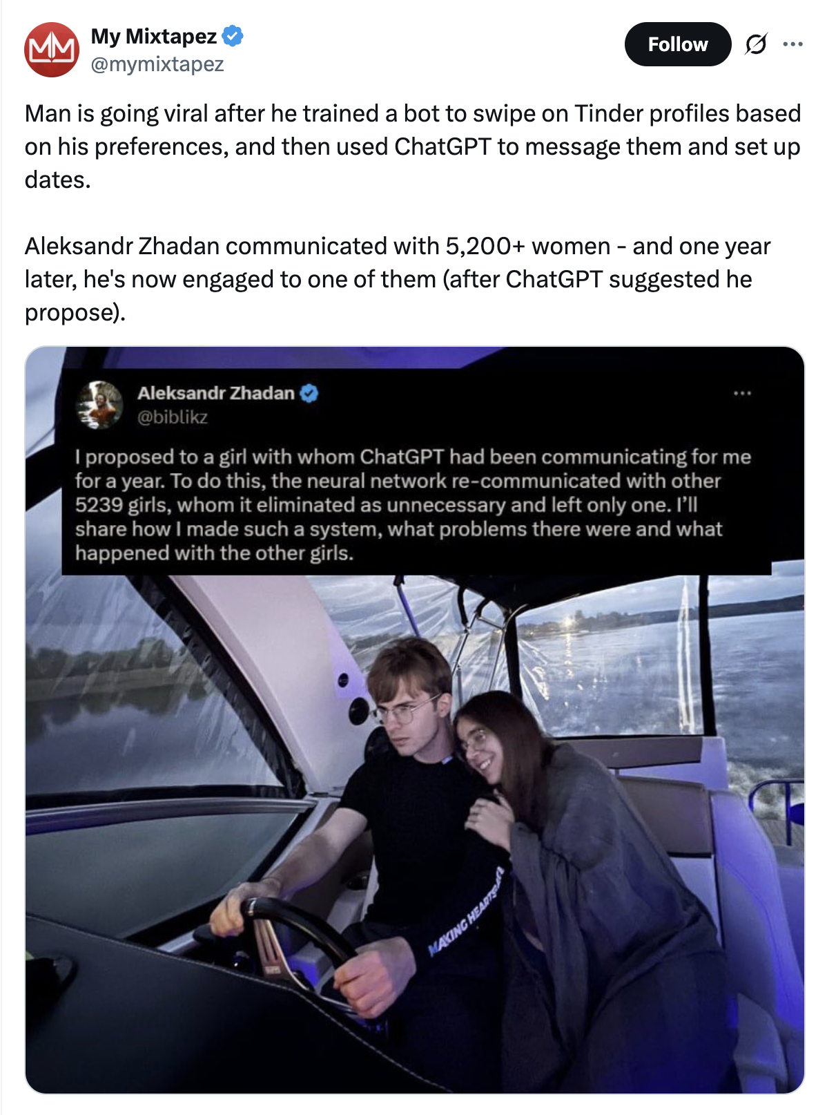The width and height of the screenshot is (827, 1115).
Task: Click the Grok slashed-circle icon near Follow
Action: 756,44
